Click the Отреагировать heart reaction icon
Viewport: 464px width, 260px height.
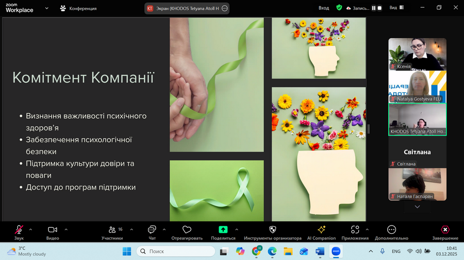[x=187, y=229]
